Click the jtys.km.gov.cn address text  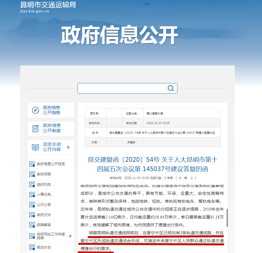[35, 11]
